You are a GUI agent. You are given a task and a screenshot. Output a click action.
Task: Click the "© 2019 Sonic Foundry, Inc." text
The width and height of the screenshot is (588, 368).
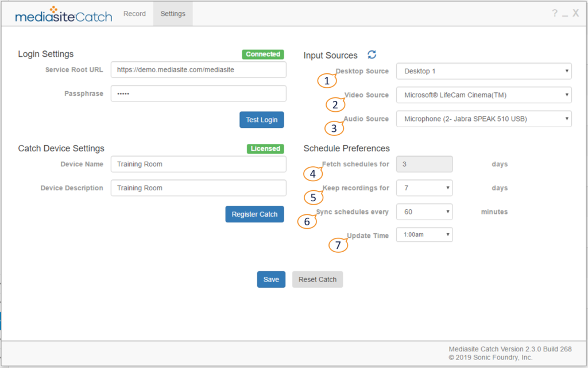pyautogui.click(x=490, y=358)
